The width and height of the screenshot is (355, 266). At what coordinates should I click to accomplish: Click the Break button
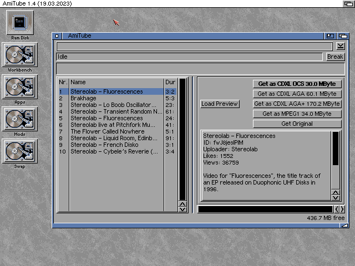(335, 57)
